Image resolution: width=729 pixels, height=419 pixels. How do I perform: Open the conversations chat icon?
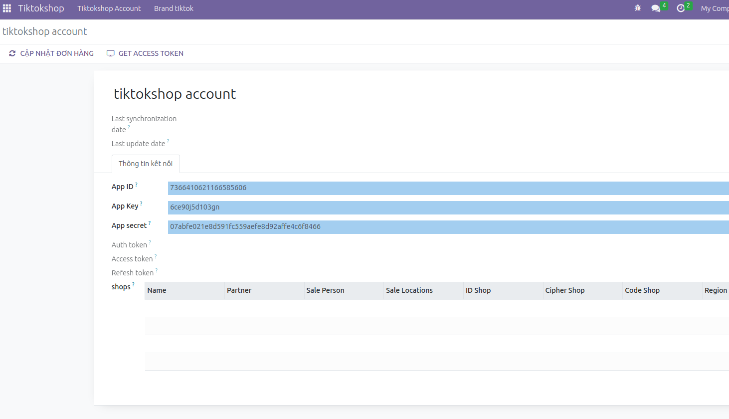tap(656, 8)
